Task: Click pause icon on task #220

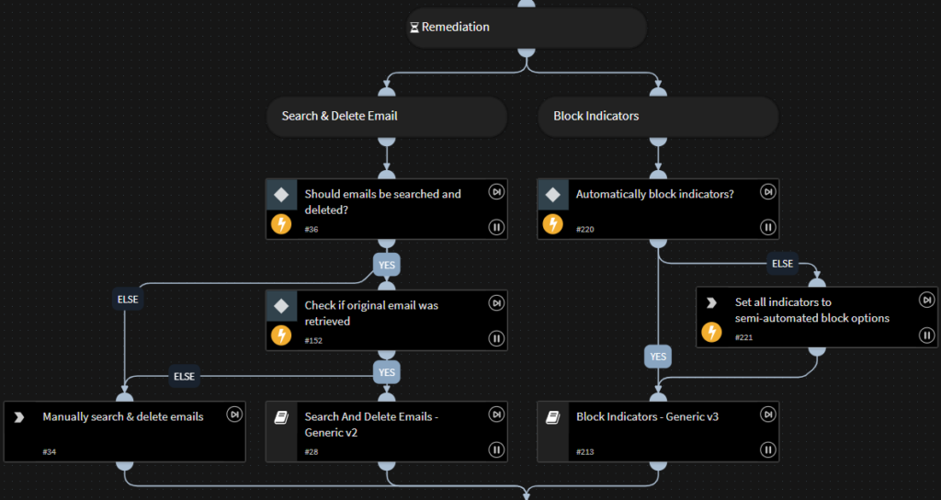Action: (767, 228)
